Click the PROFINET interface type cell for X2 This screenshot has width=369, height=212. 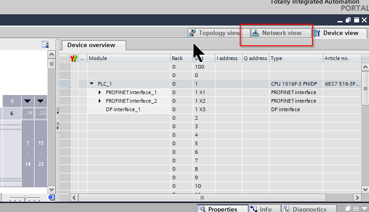coord(296,101)
